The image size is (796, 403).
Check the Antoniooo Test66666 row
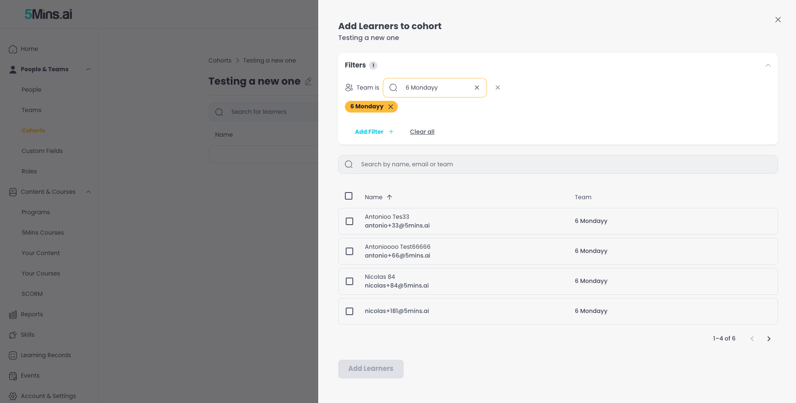pyautogui.click(x=349, y=251)
